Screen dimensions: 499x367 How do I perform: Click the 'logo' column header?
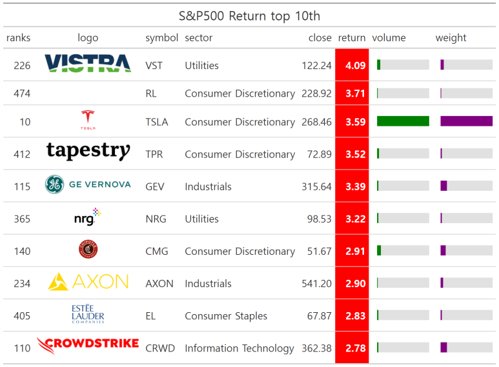pyautogui.click(x=88, y=38)
